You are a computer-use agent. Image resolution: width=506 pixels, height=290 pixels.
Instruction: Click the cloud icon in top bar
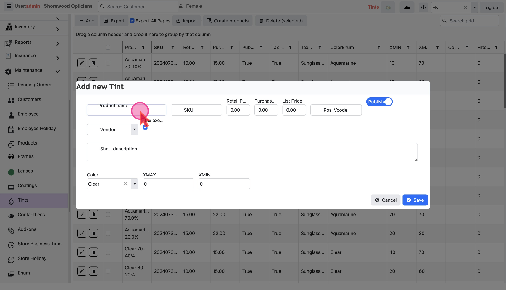pyautogui.click(x=407, y=8)
